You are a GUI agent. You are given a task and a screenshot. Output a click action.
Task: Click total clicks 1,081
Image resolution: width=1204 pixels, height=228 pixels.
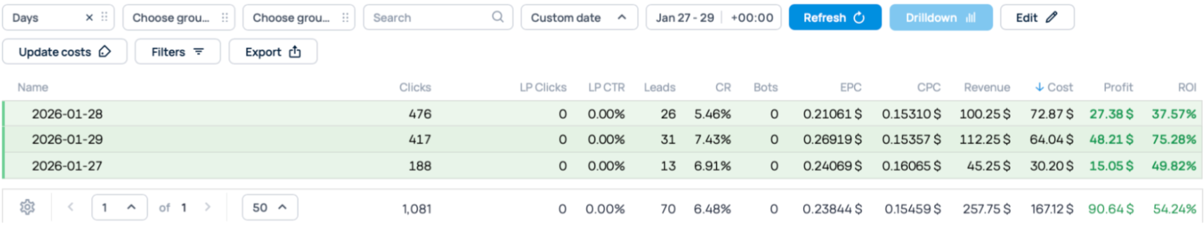tap(417, 209)
